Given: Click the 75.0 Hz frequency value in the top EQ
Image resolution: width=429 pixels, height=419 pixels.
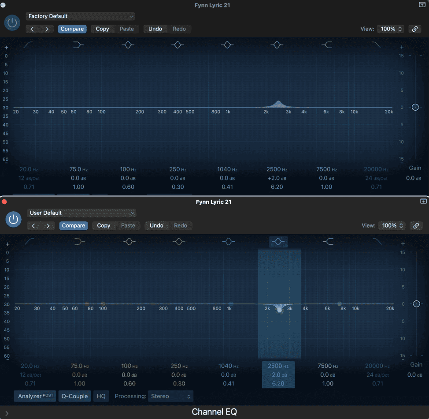Looking at the screenshot, I should (x=78, y=169).
